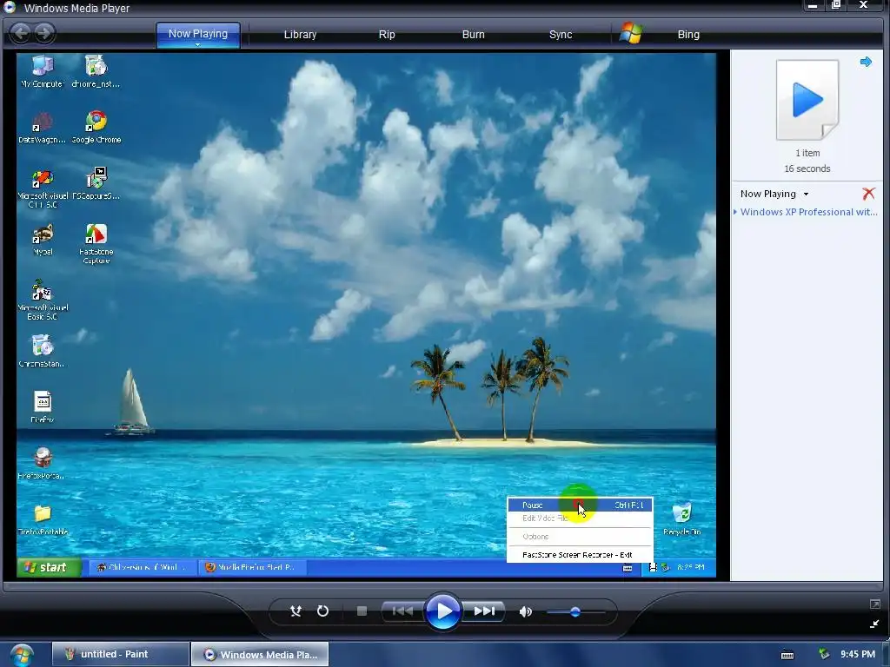
Task: Clear the list pane with red X
Action: tap(868, 194)
